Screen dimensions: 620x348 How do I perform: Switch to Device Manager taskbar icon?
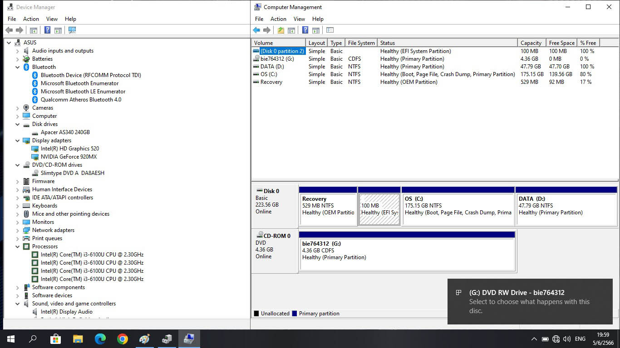click(x=167, y=338)
